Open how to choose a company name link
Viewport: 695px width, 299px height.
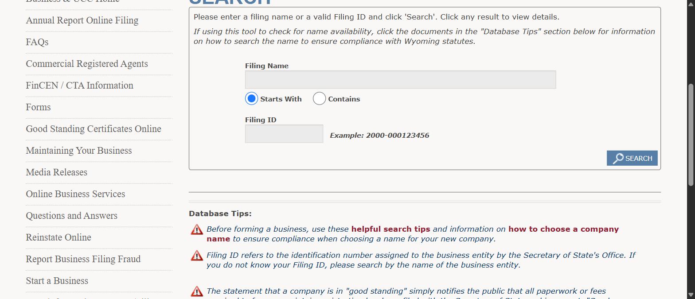563,229
